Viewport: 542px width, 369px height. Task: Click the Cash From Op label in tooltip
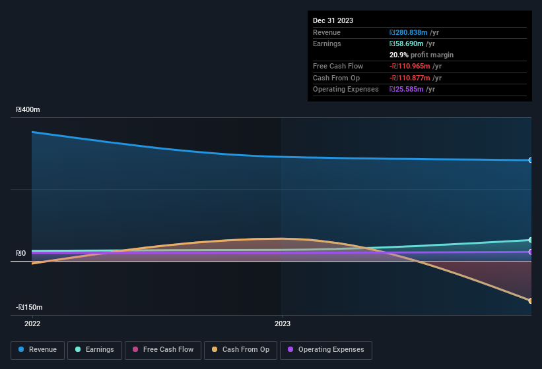336,78
